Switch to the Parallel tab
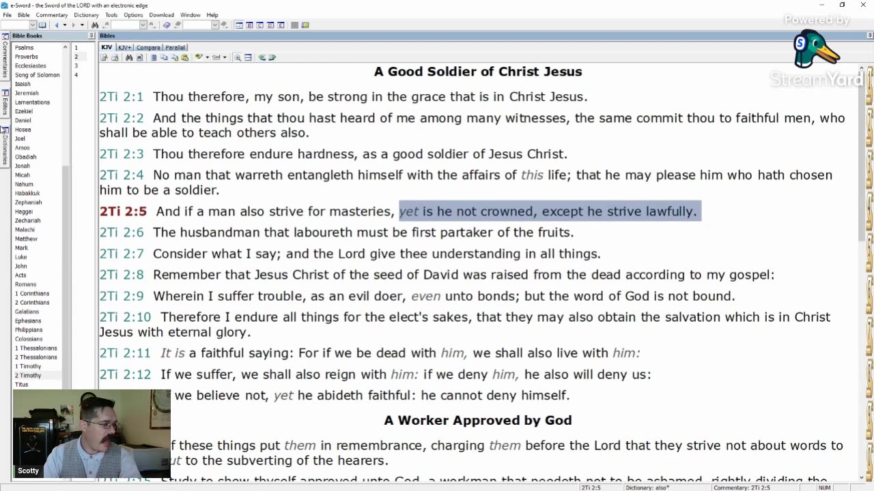This screenshot has height=491, width=874. point(175,48)
